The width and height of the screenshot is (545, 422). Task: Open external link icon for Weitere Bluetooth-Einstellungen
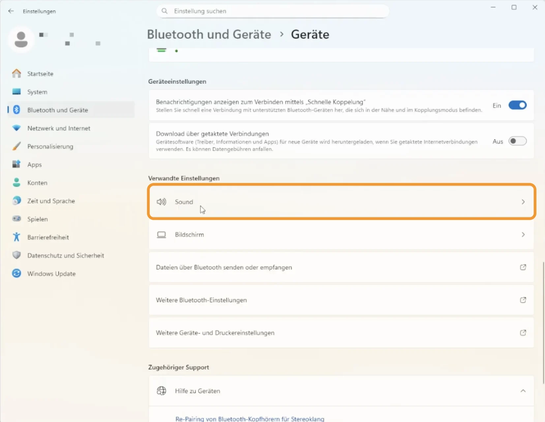point(523,300)
